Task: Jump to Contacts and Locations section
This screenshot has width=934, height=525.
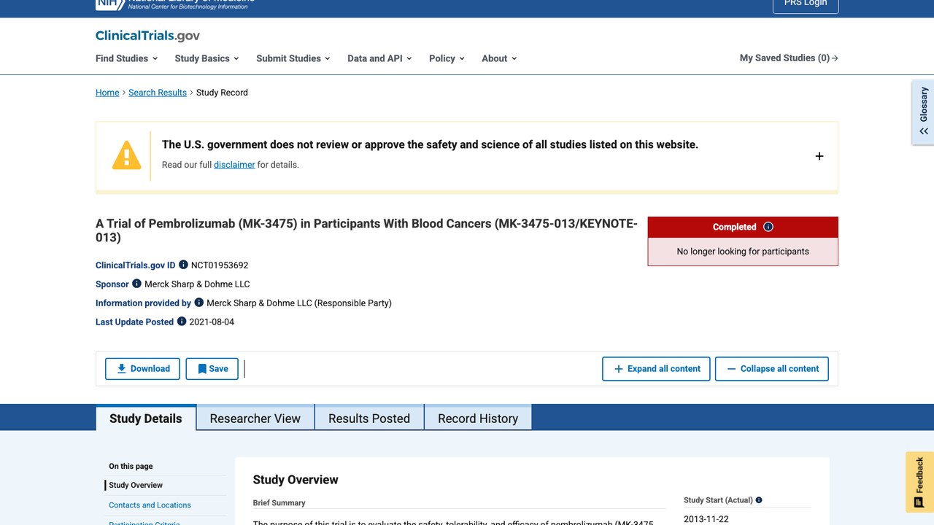Action: tap(150, 505)
